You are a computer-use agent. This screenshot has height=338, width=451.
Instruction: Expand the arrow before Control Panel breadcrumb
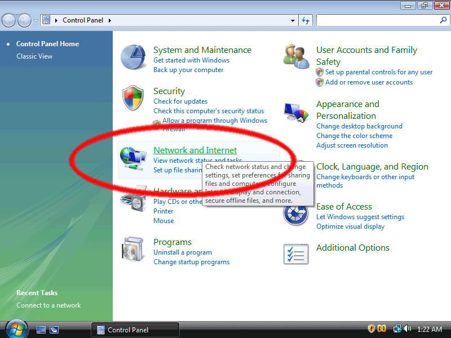click(56, 20)
